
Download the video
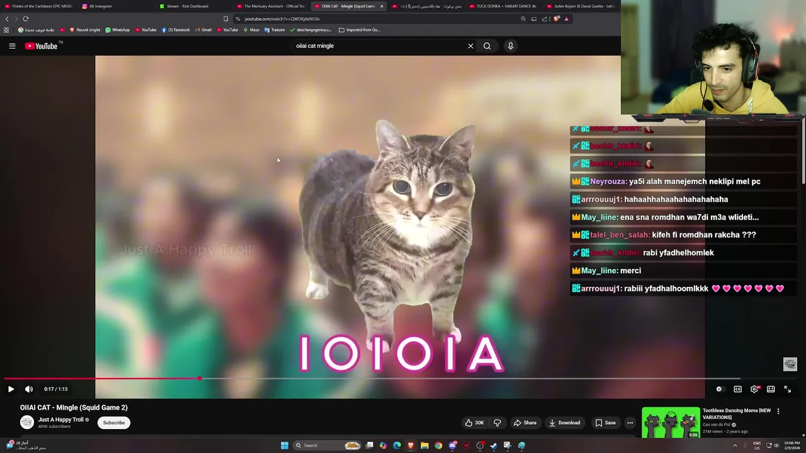coord(564,423)
